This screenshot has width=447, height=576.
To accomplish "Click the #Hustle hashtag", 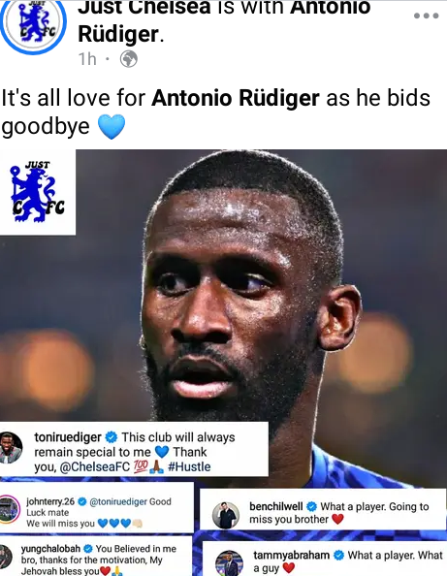I will click(189, 466).
